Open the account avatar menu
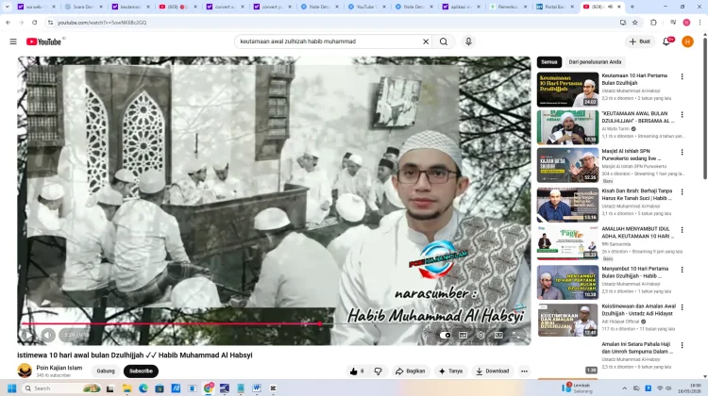Viewport: 708px width, 396px height. [687, 41]
